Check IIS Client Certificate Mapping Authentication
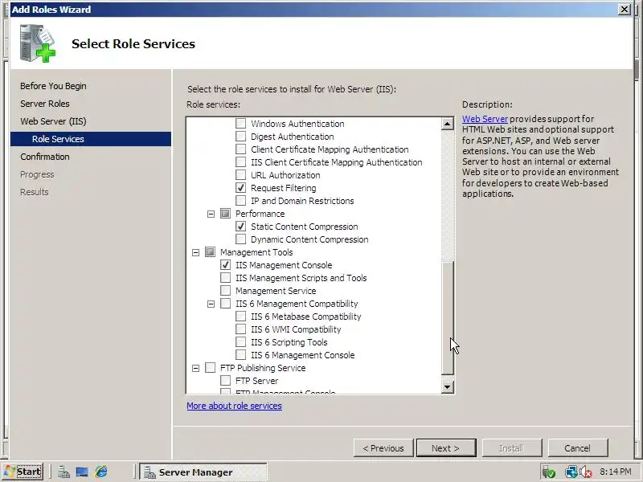Screen dimensions: 643x482 click(x=240, y=162)
